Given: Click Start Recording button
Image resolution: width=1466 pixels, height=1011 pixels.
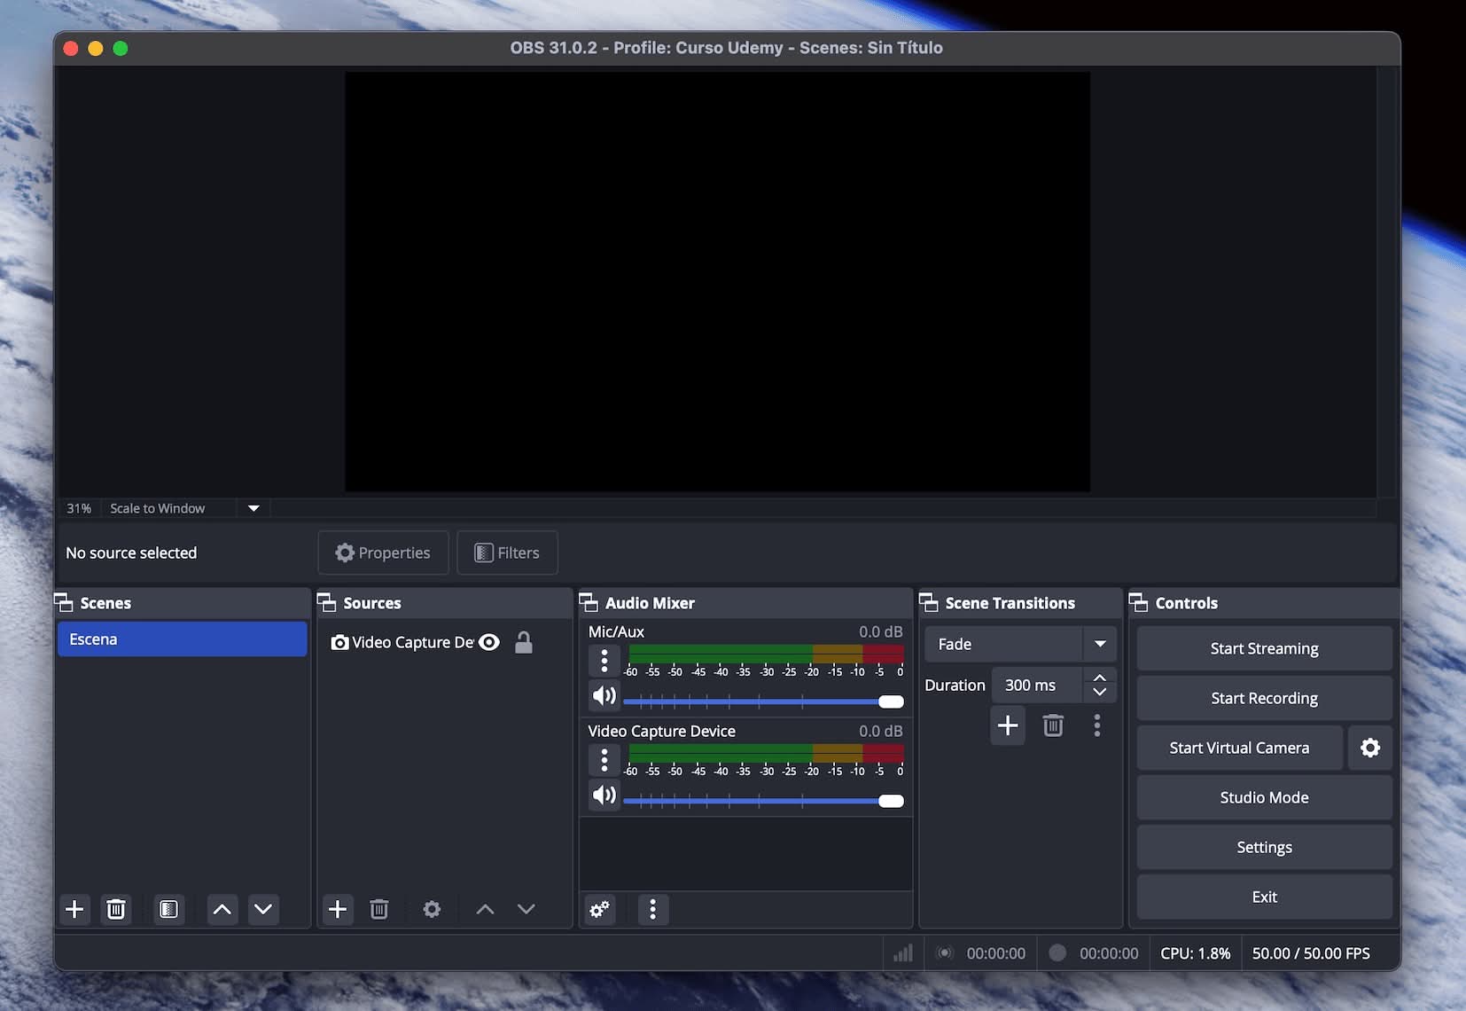Looking at the screenshot, I should click(1265, 698).
